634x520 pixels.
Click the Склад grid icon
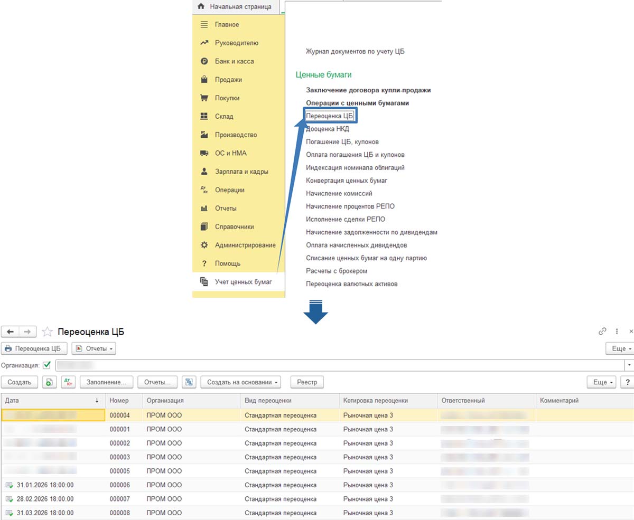click(204, 117)
